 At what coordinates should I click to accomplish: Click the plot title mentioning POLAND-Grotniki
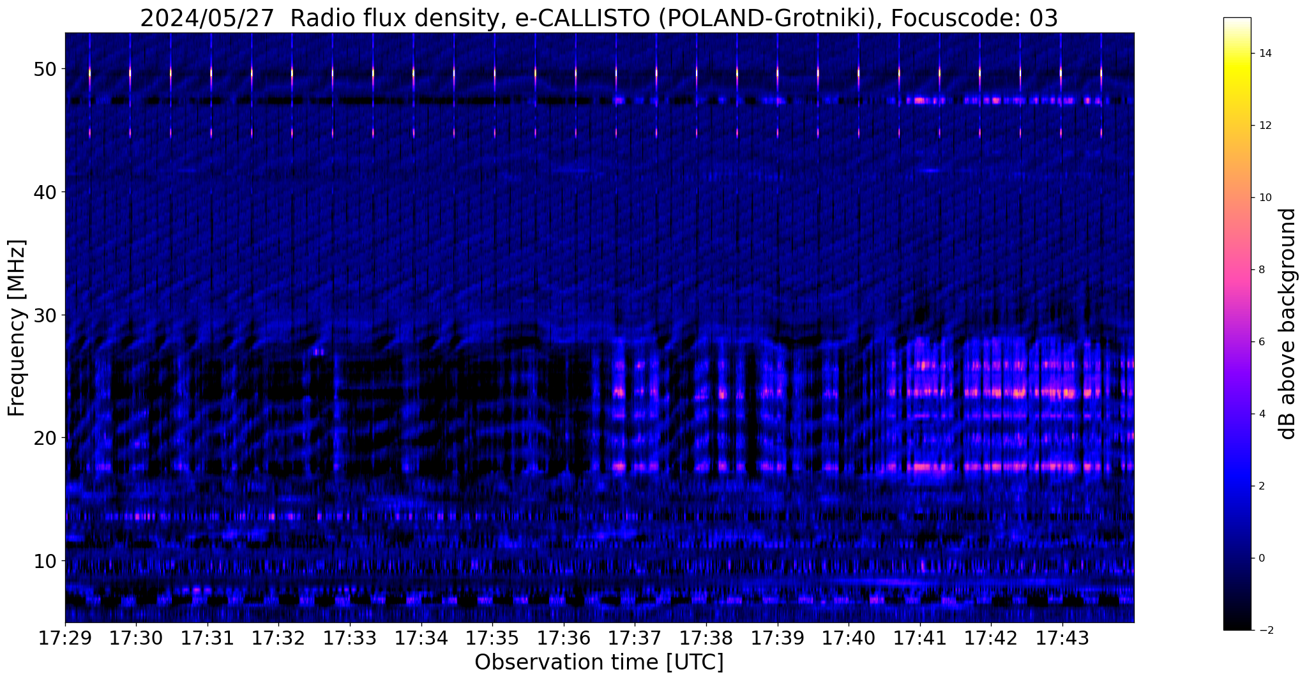tap(599, 18)
